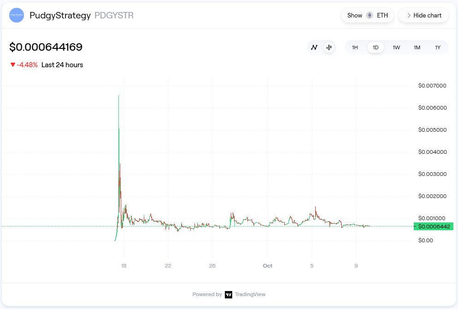Select the 1H timeframe

pyautogui.click(x=355, y=47)
